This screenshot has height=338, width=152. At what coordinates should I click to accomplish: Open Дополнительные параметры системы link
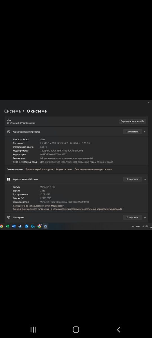tap(93, 169)
